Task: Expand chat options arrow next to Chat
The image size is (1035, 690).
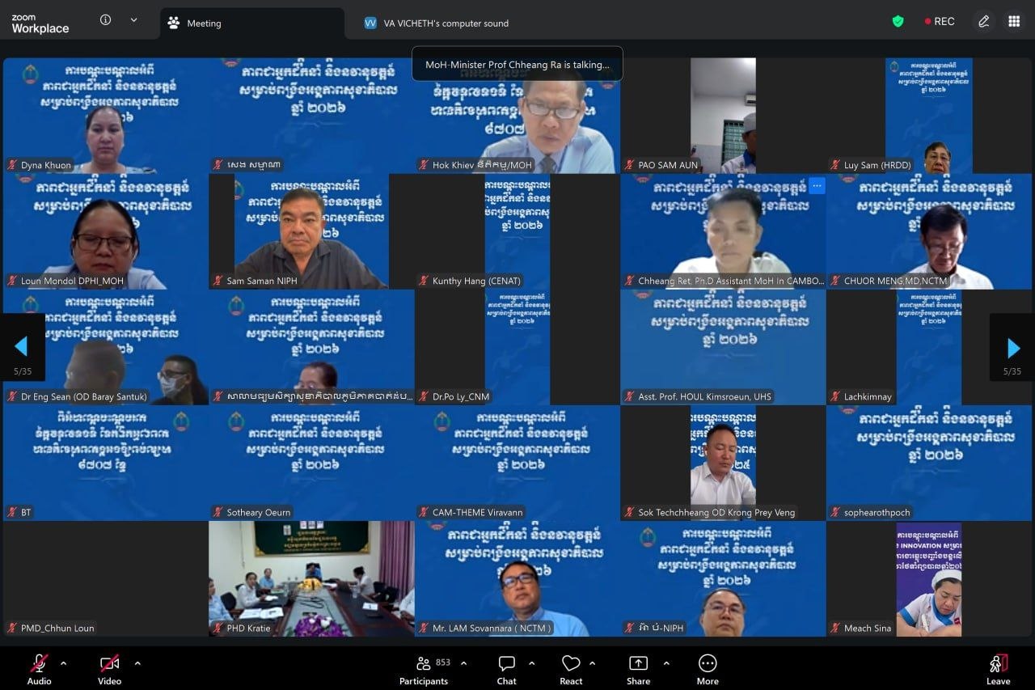Action: click(x=531, y=663)
